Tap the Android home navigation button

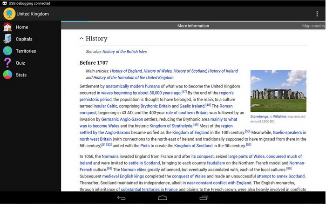[163, 198]
